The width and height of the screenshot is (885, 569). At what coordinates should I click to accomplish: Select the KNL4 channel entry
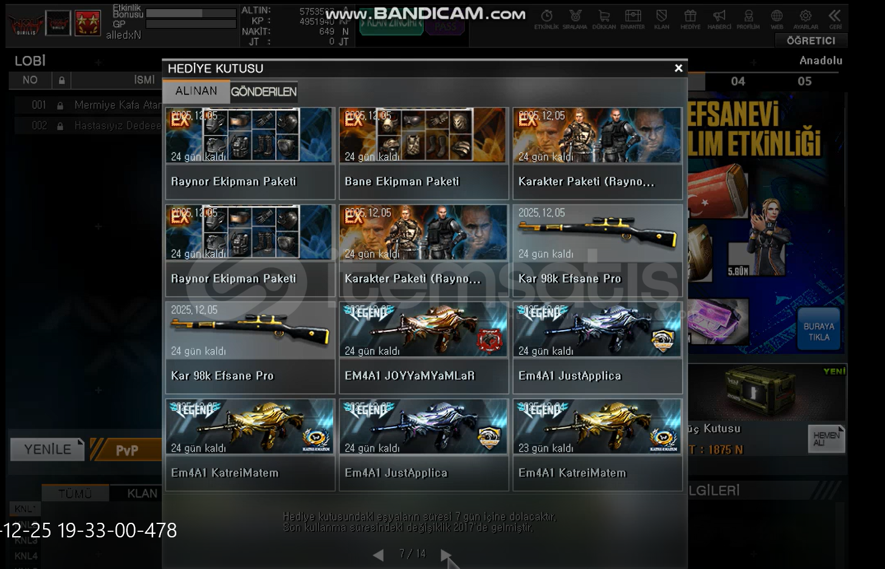point(26,556)
